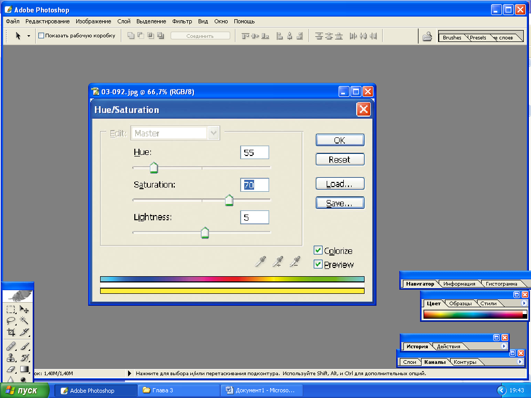Click the Hue value field

[x=255, y=153]
